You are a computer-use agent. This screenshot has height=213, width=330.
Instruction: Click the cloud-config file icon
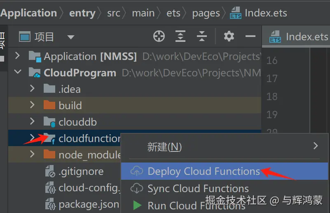pos(50,188)
